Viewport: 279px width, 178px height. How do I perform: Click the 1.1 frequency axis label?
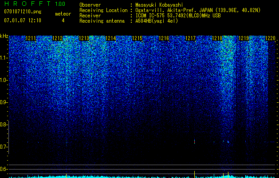(4, 58)
